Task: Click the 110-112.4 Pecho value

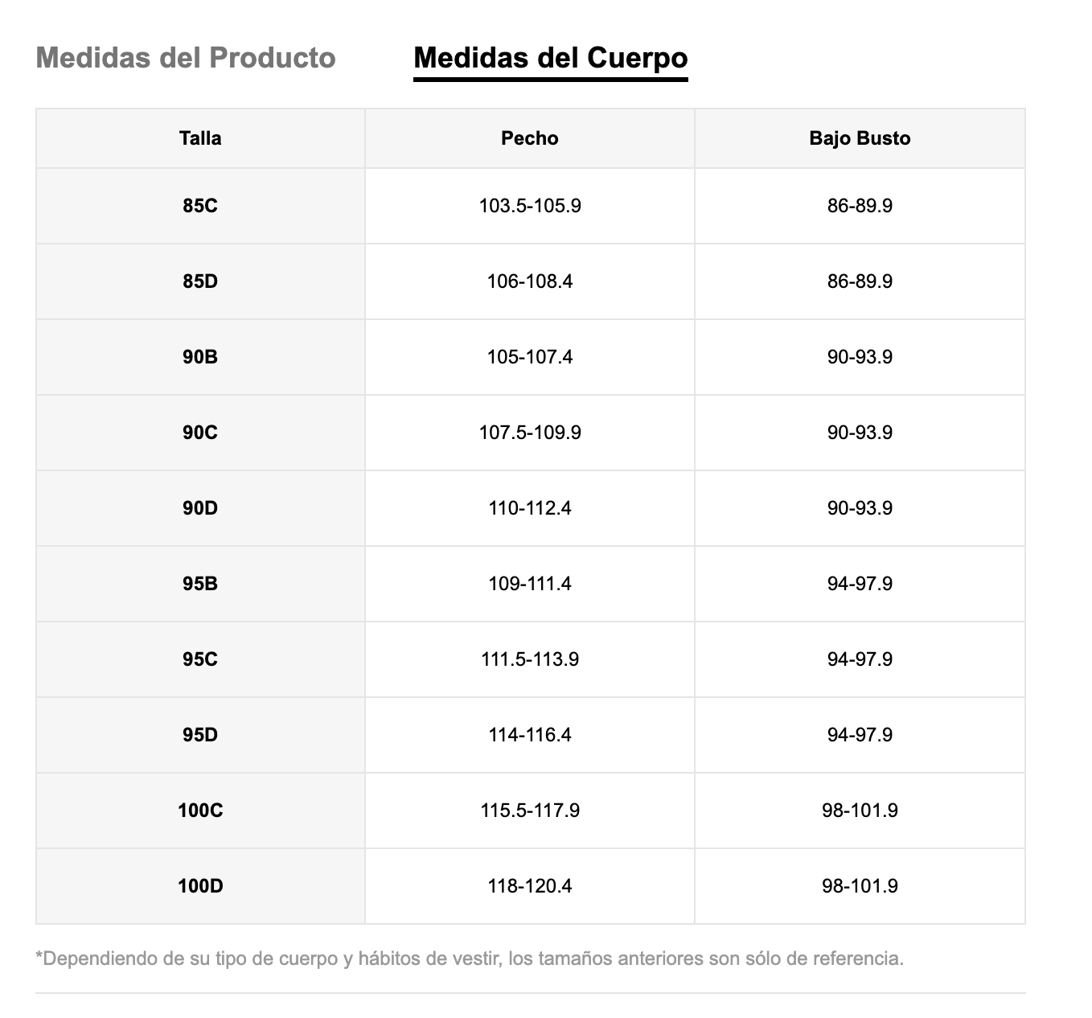Action: [530, 508]
